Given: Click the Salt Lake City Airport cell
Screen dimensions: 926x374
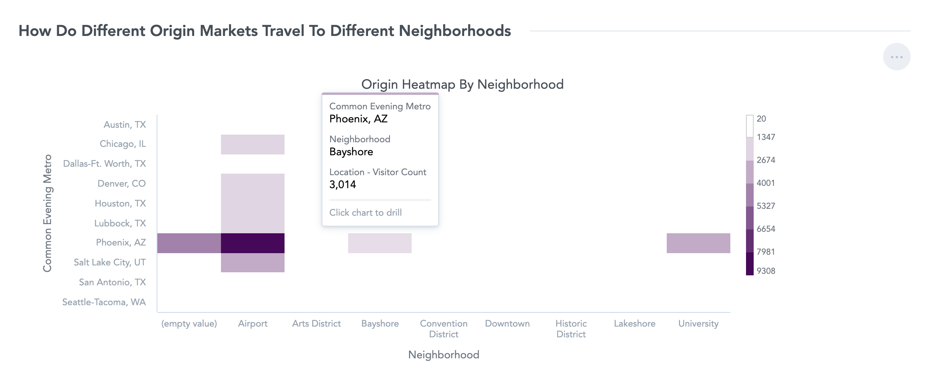Looking at the screenshot, I should pos(253,263).
